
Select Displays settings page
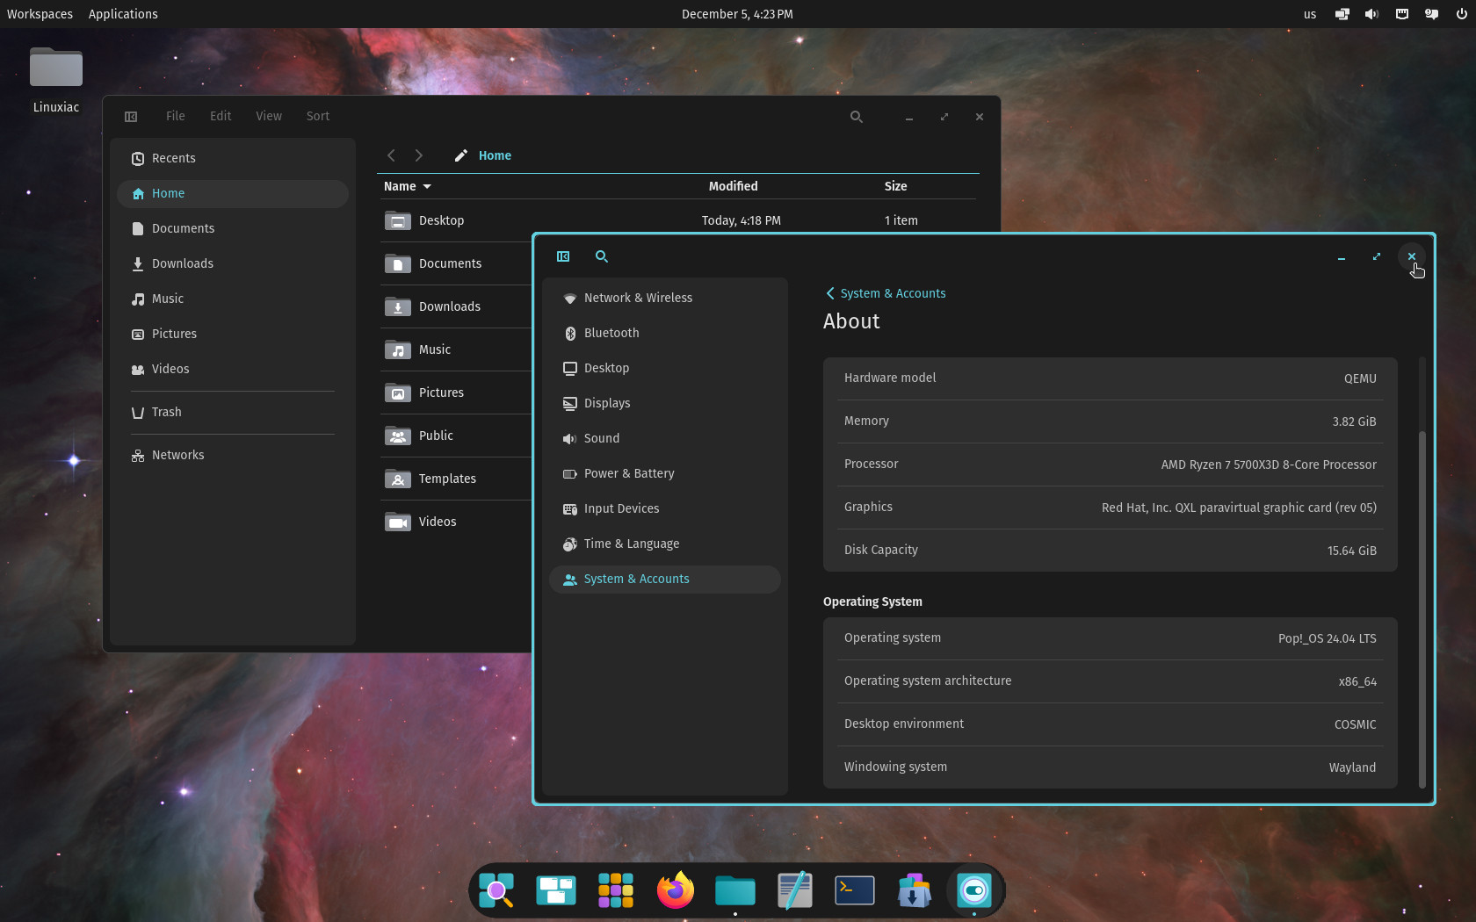coord(665,403)
